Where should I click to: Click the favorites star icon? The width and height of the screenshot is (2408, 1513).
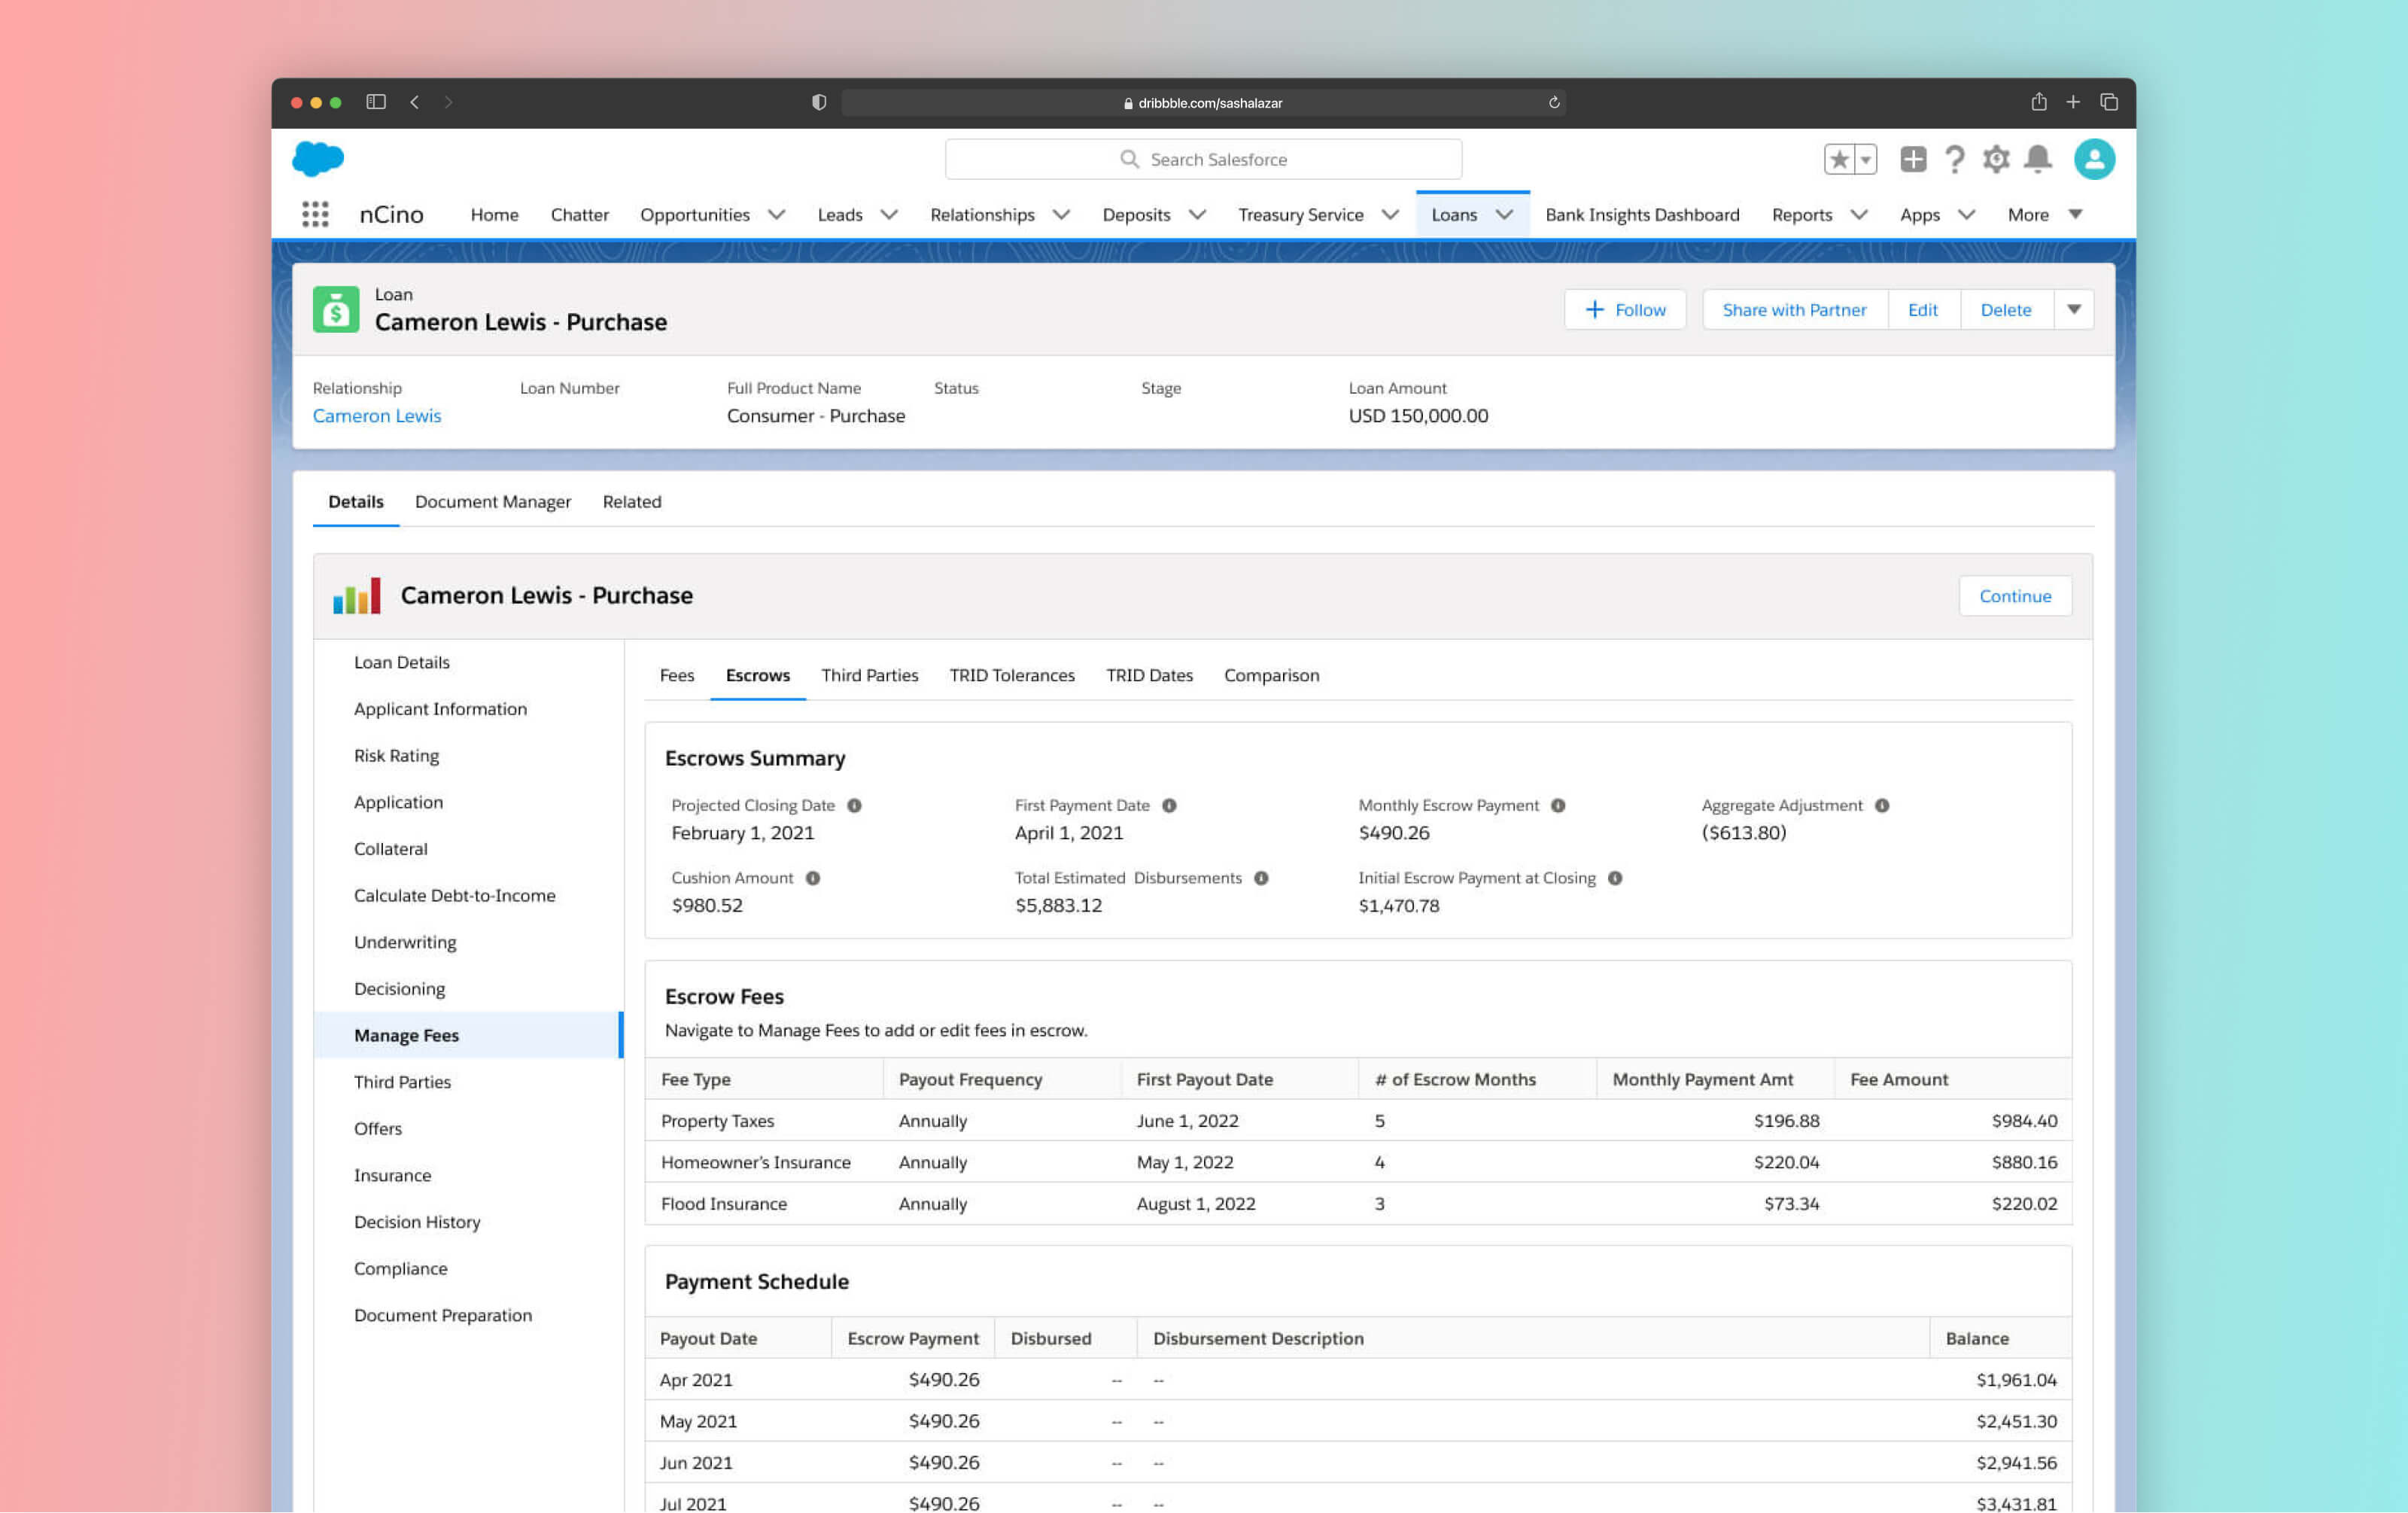click(x=1838, y=159)
